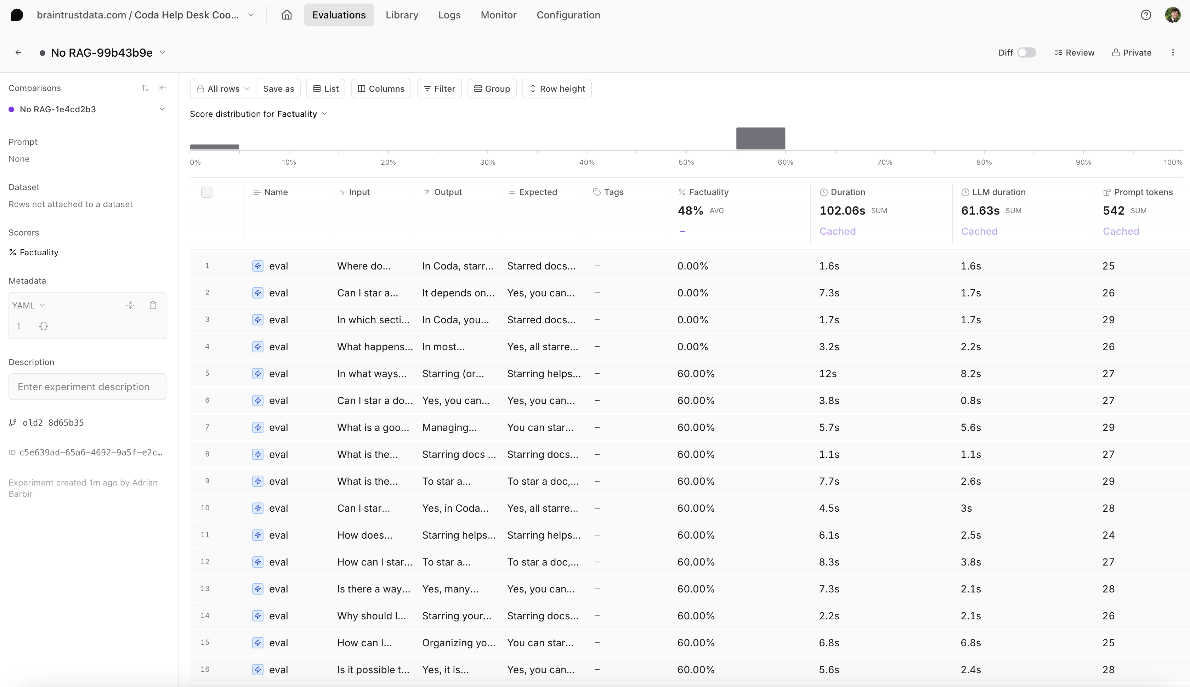Click the Braintrust logo icon
Screen dimensions: 1190x687
[x=17, y=15]
